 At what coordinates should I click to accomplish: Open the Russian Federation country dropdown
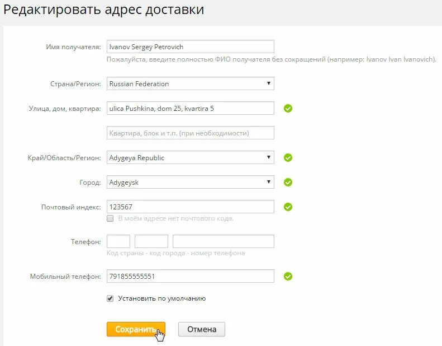pos(190,84)
